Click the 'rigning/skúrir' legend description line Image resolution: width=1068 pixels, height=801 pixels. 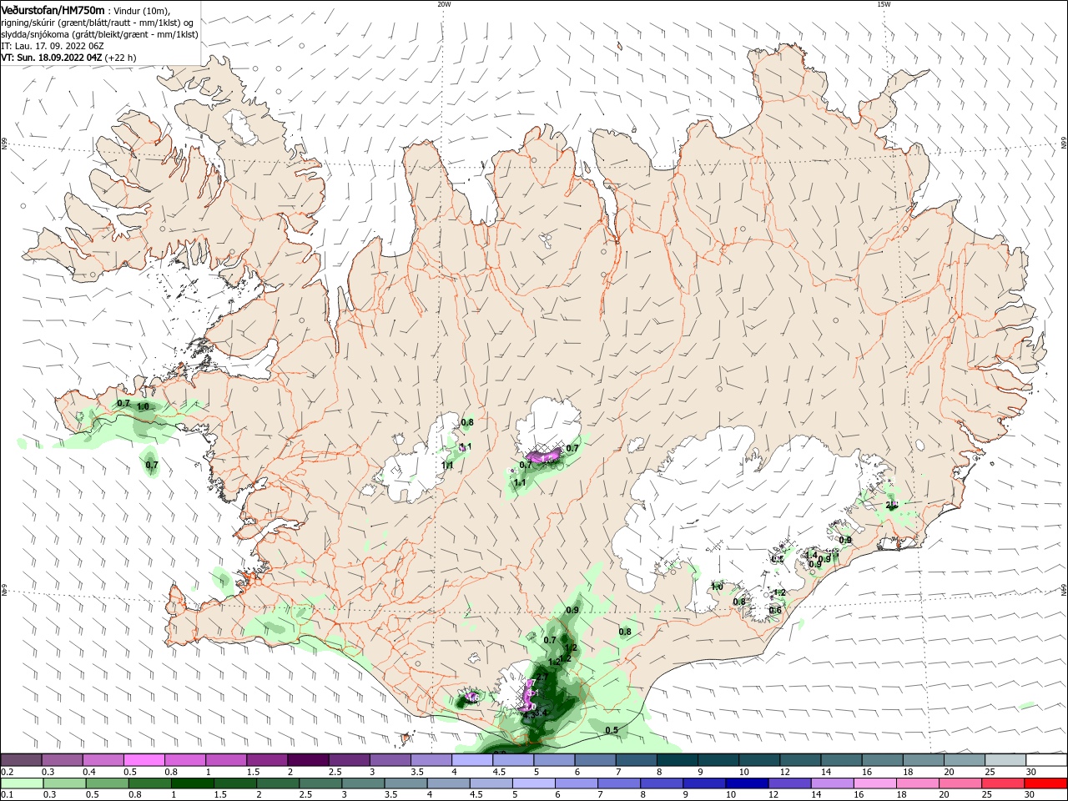97,23
